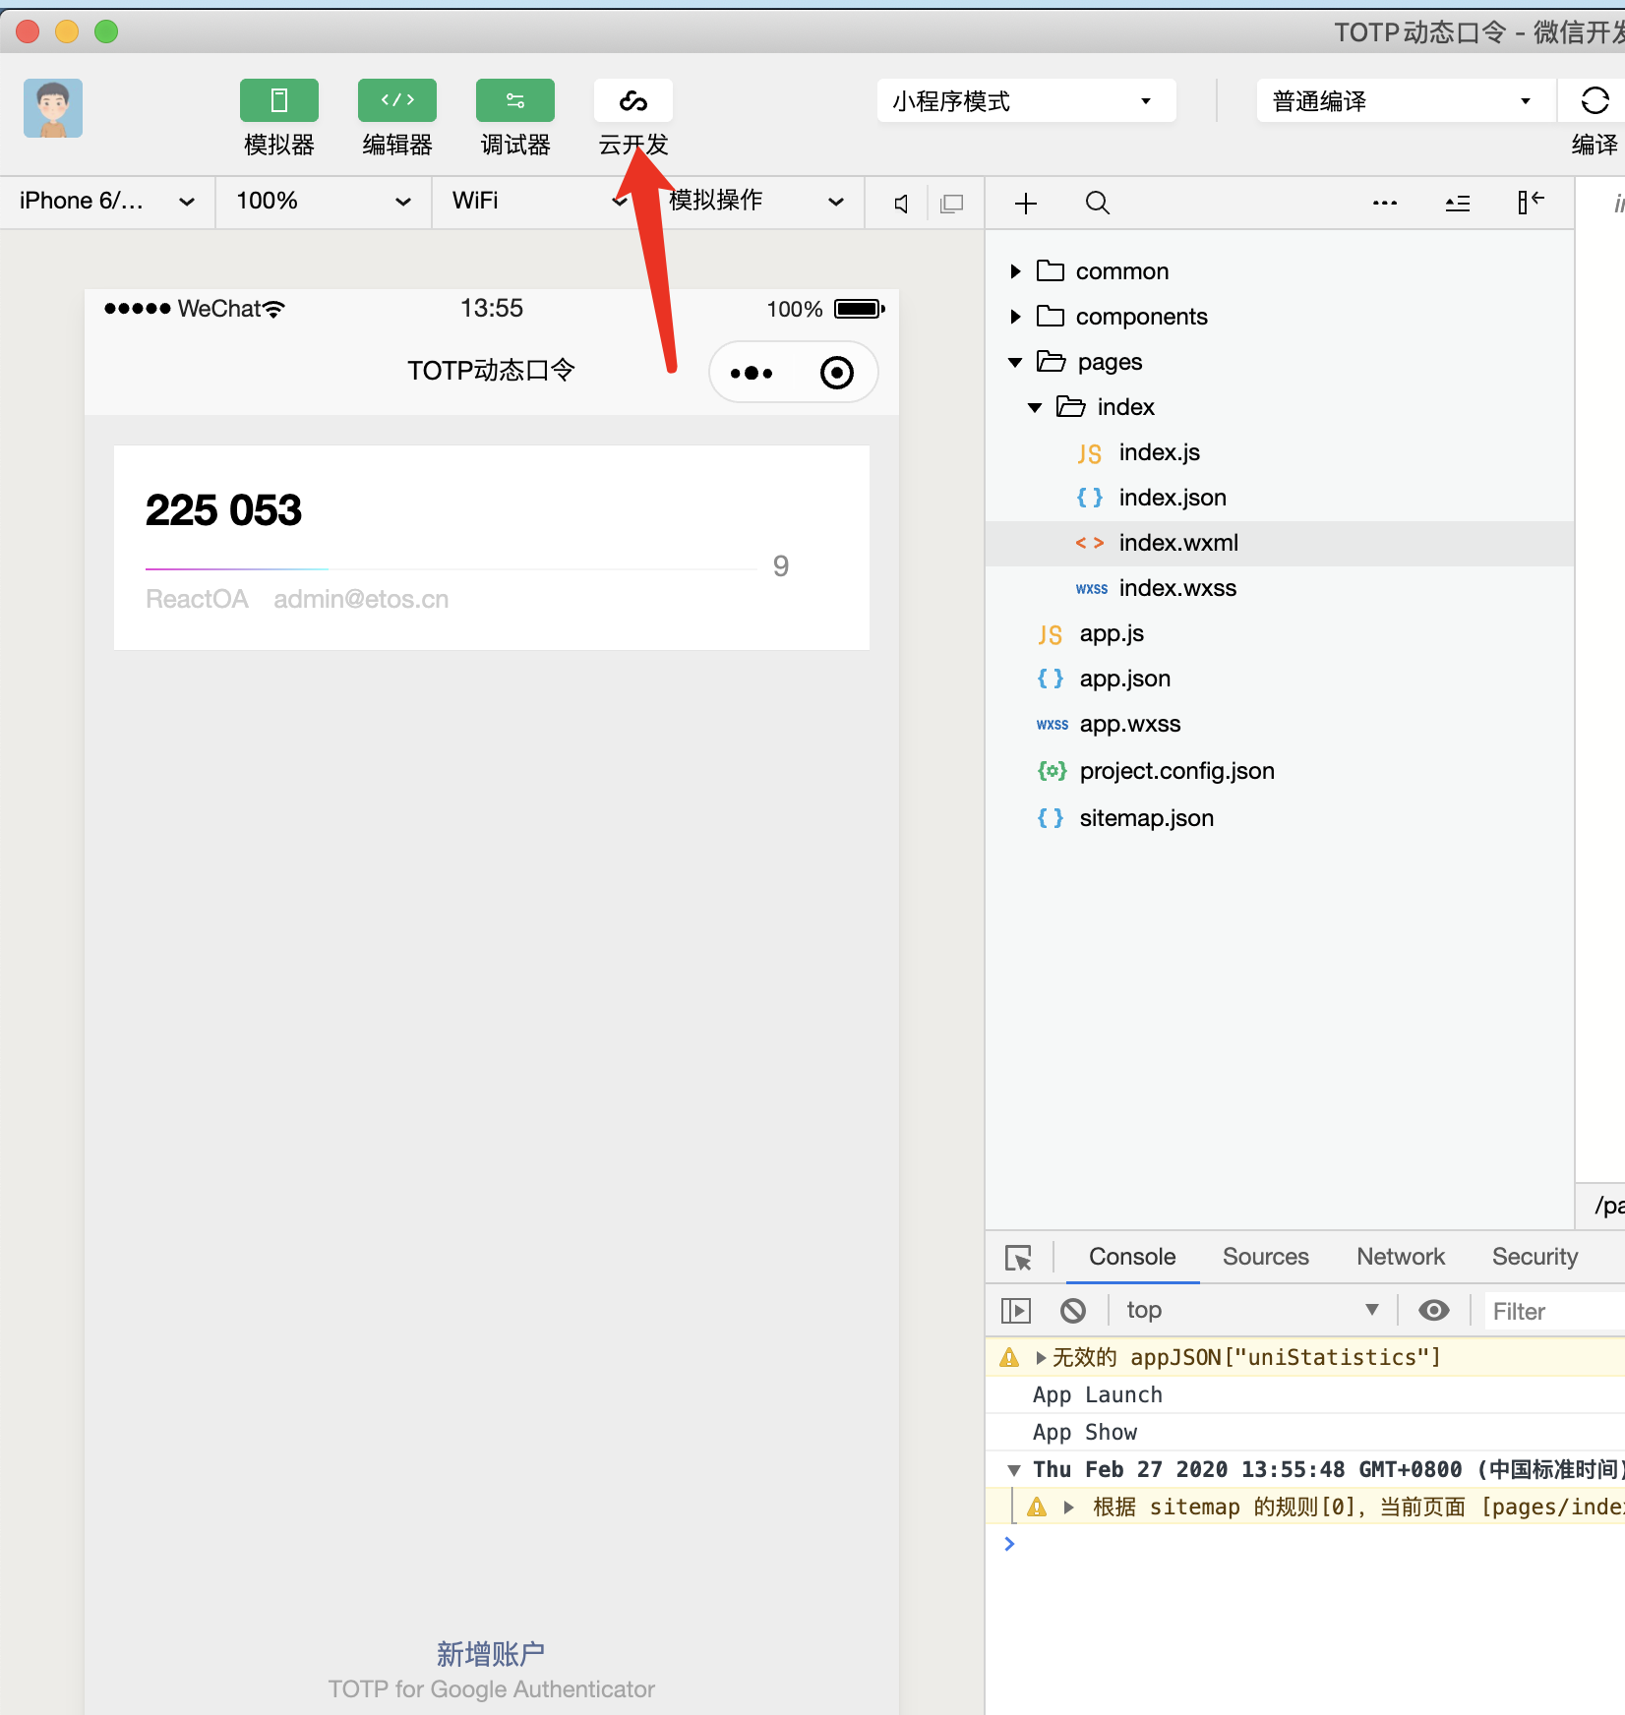The image size is (1625, 1715).
Task: Click the inspect element picker icon
Action: point(1018,1258)
